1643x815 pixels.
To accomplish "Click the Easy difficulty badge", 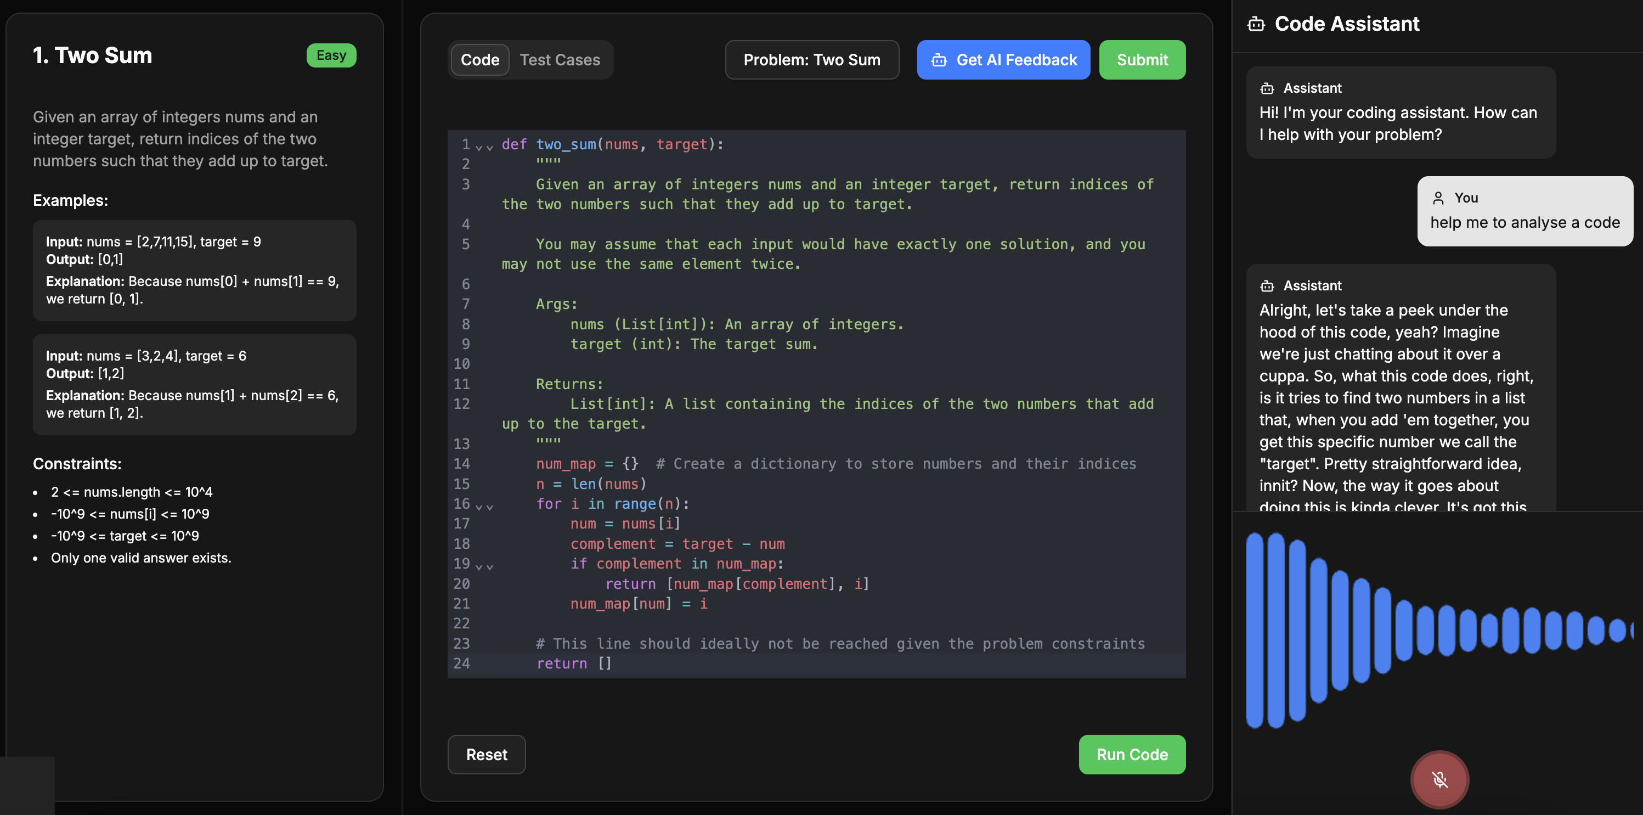I will 331,55.
